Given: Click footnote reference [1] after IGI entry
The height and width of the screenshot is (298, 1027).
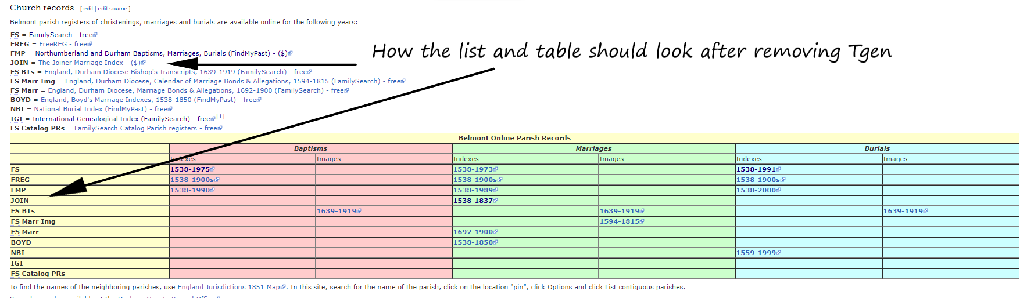Looking at the screenshot, I should (220, 117).
